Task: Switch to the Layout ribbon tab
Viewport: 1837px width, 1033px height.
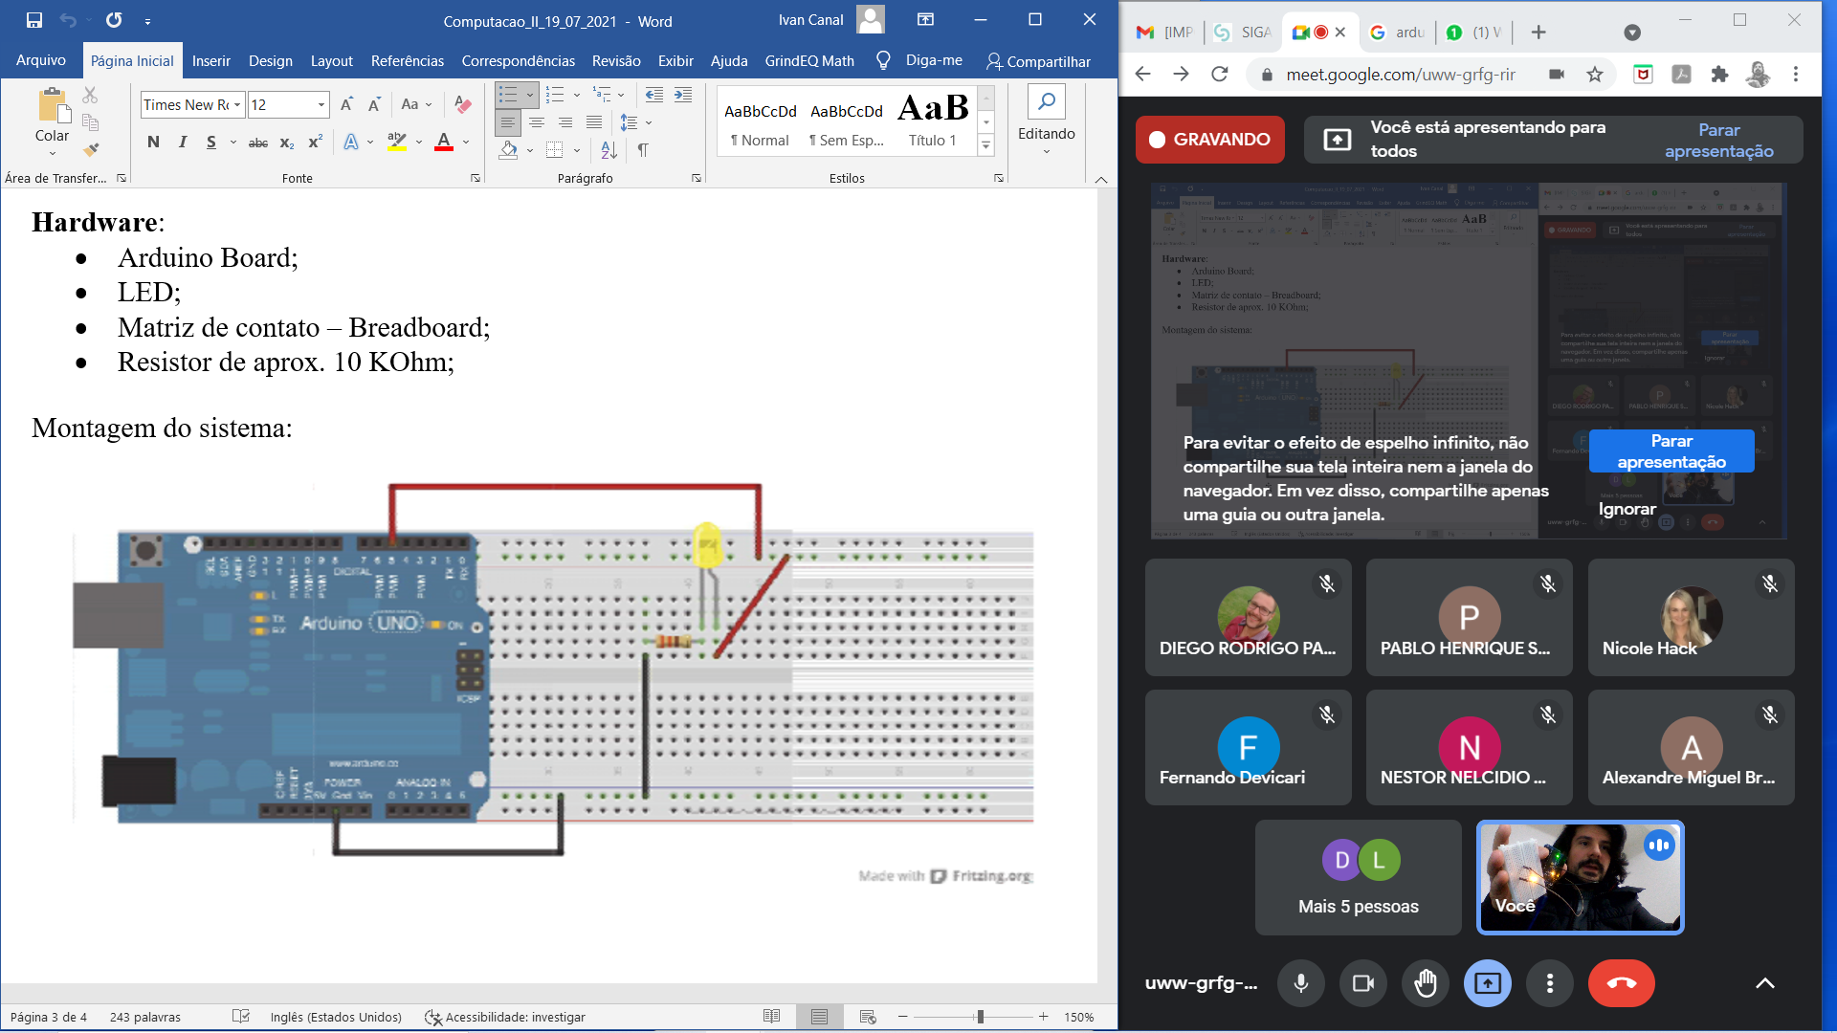Action: pos(331,61)
